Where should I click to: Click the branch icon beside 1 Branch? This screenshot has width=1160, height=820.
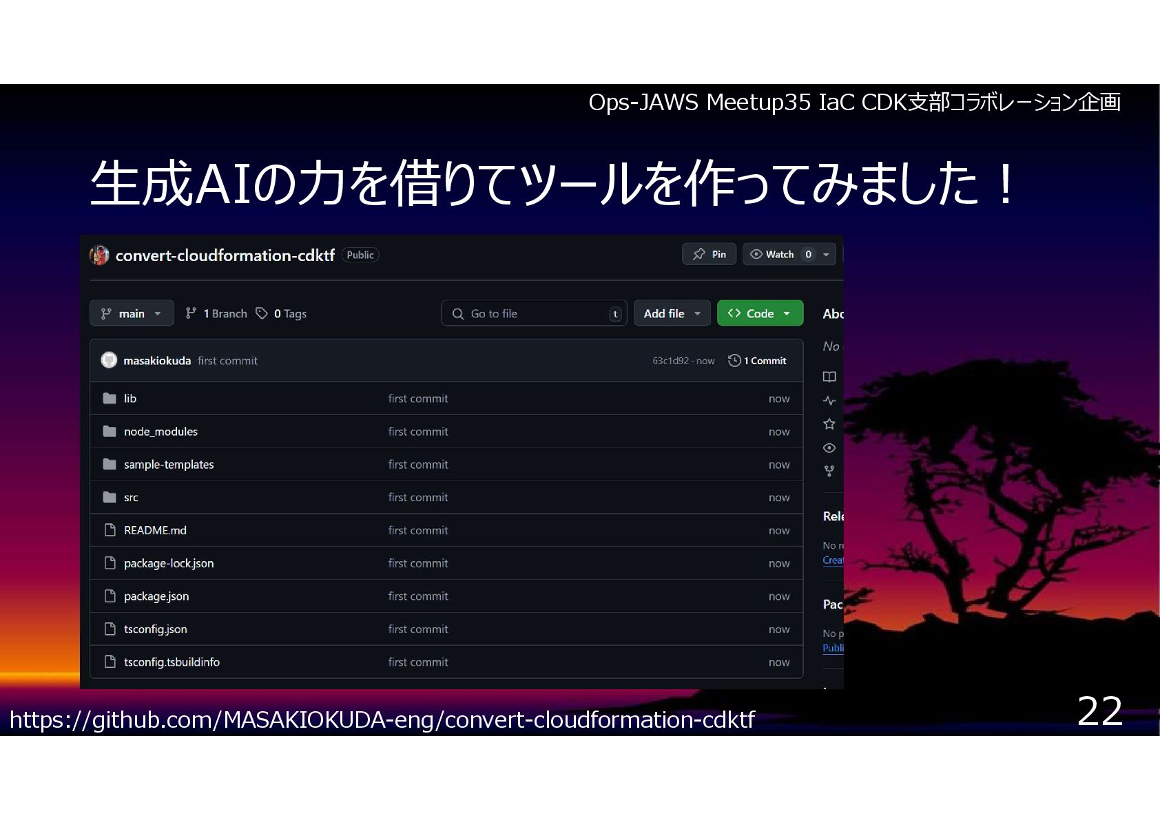[191, 313]
